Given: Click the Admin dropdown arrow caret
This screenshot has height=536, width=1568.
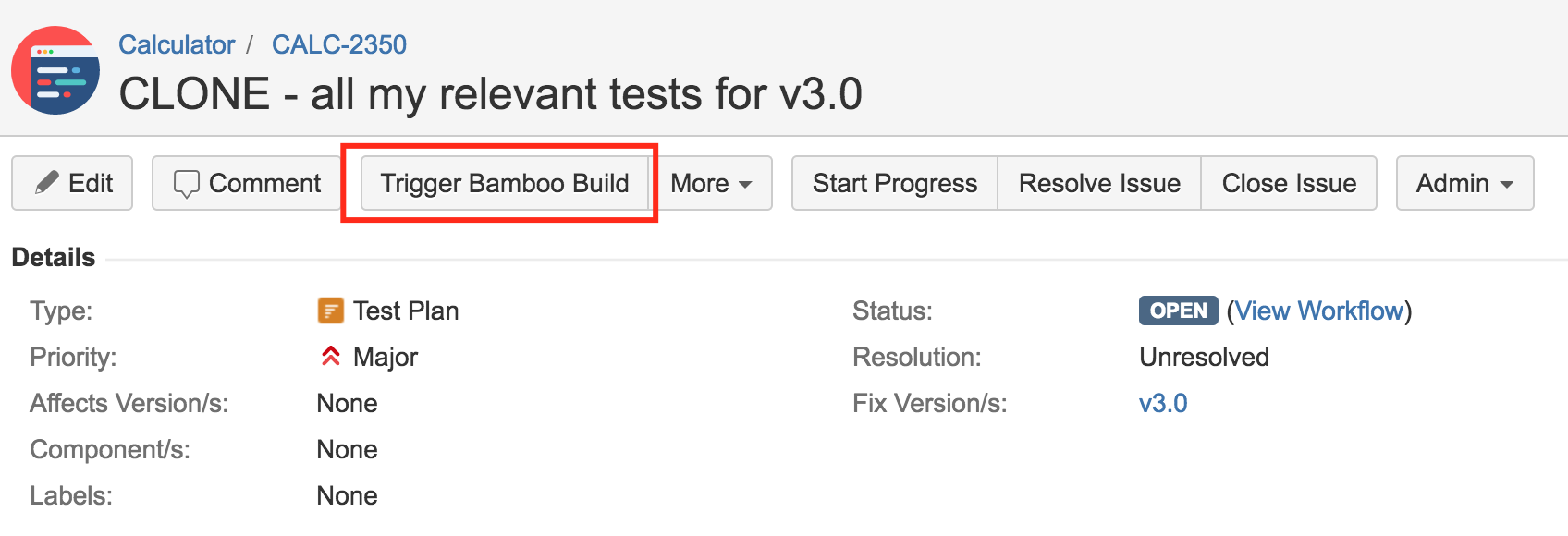Looking at the screenshot, I should [1507, 185].
